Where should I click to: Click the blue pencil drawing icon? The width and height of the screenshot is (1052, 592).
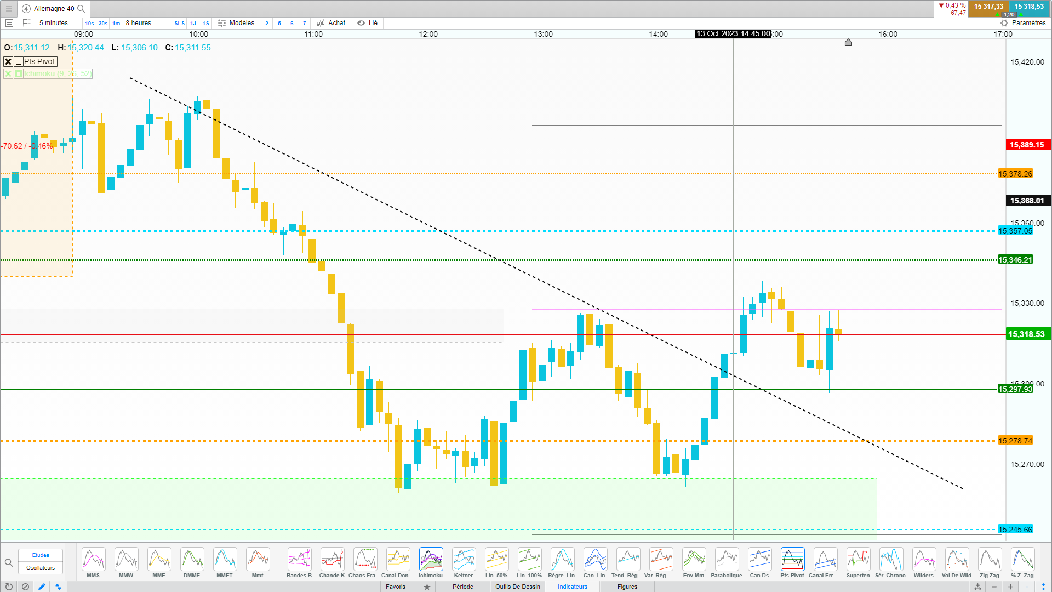click(x=42, y=587)
